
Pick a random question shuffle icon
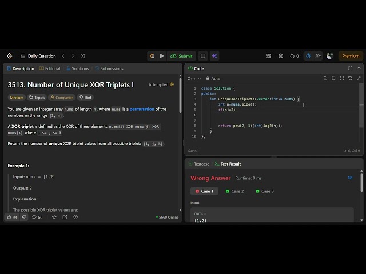coord(83,56)
